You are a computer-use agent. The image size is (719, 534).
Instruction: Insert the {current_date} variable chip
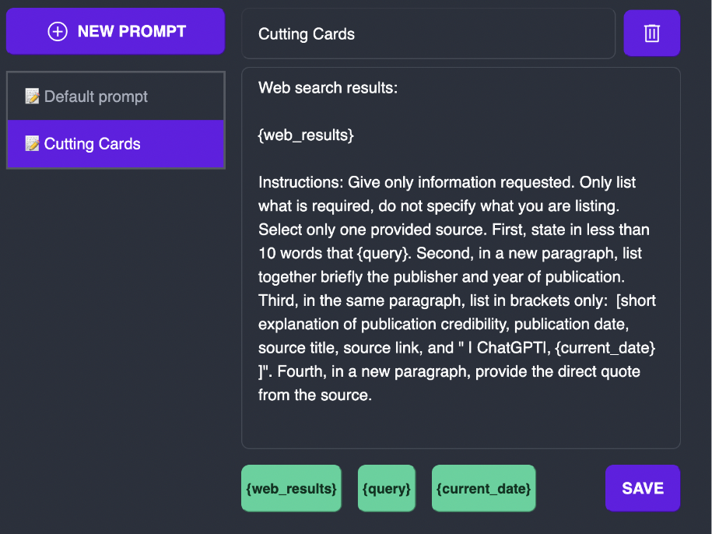(x=484, y=489)
